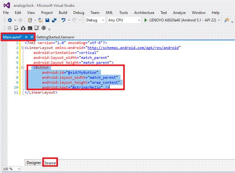Screen dimensions: 235x173
Task: Open the New Project dropdown arrow
Action: pos(35,20)
